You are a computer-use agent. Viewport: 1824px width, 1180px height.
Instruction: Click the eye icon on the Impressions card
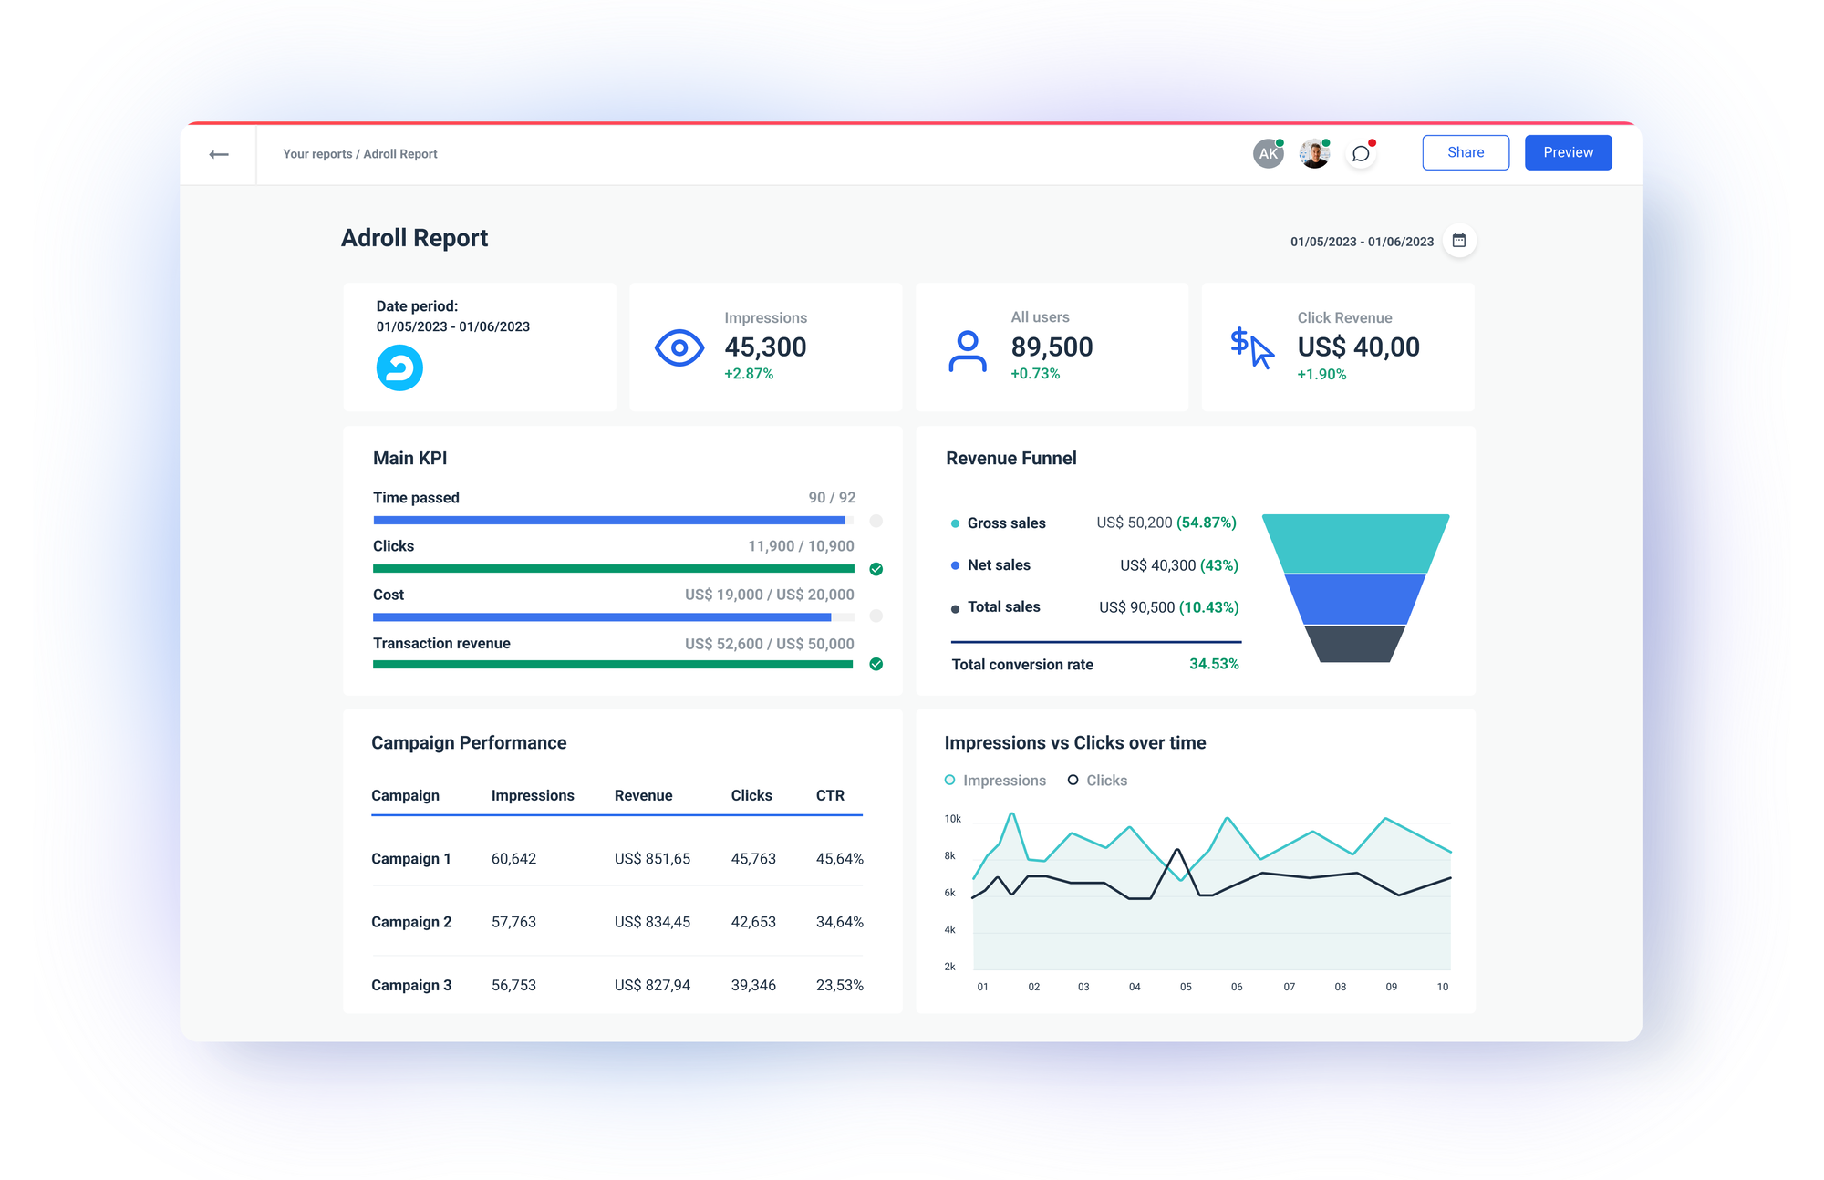click(x=679, y=347)
